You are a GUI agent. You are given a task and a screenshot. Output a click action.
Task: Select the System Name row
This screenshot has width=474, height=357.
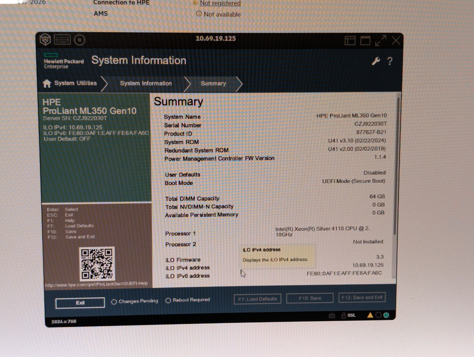(275, 116)
